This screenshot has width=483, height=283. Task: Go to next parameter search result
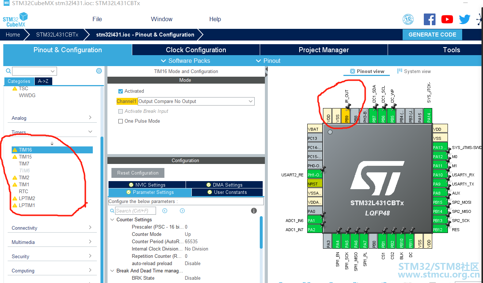tap(182, 211)
